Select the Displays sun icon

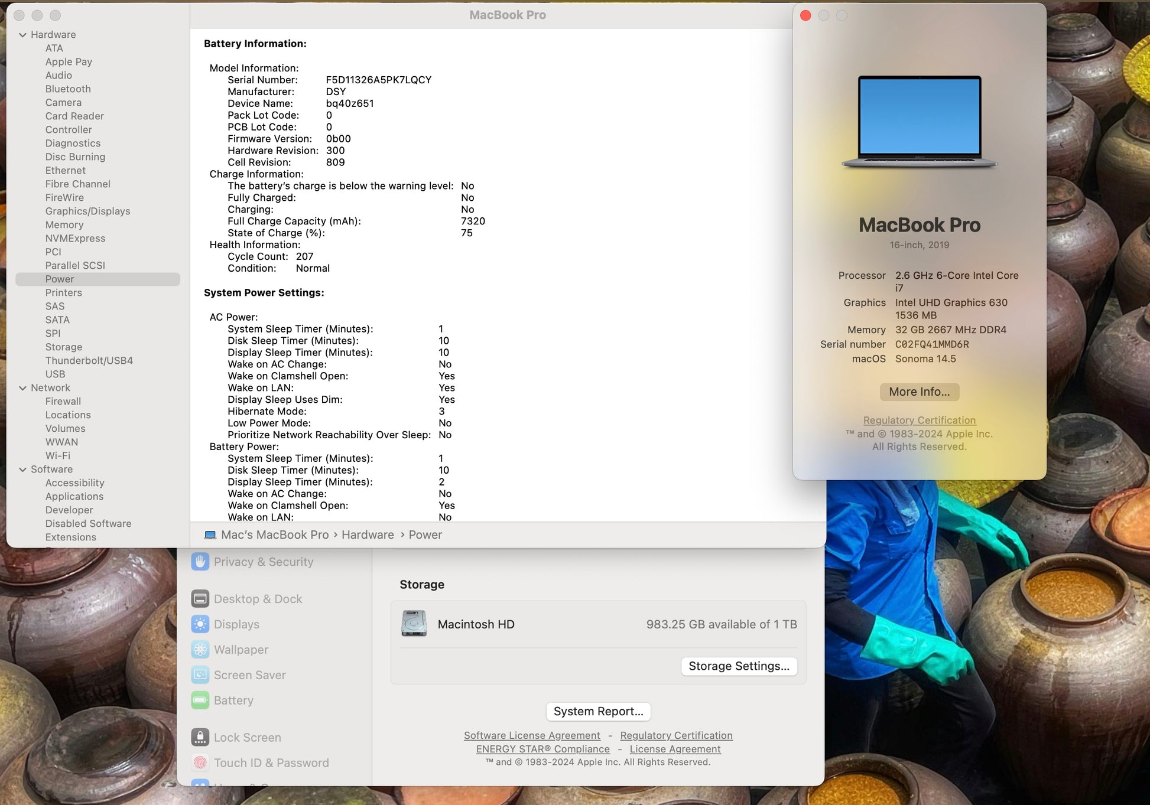(200, 624)
